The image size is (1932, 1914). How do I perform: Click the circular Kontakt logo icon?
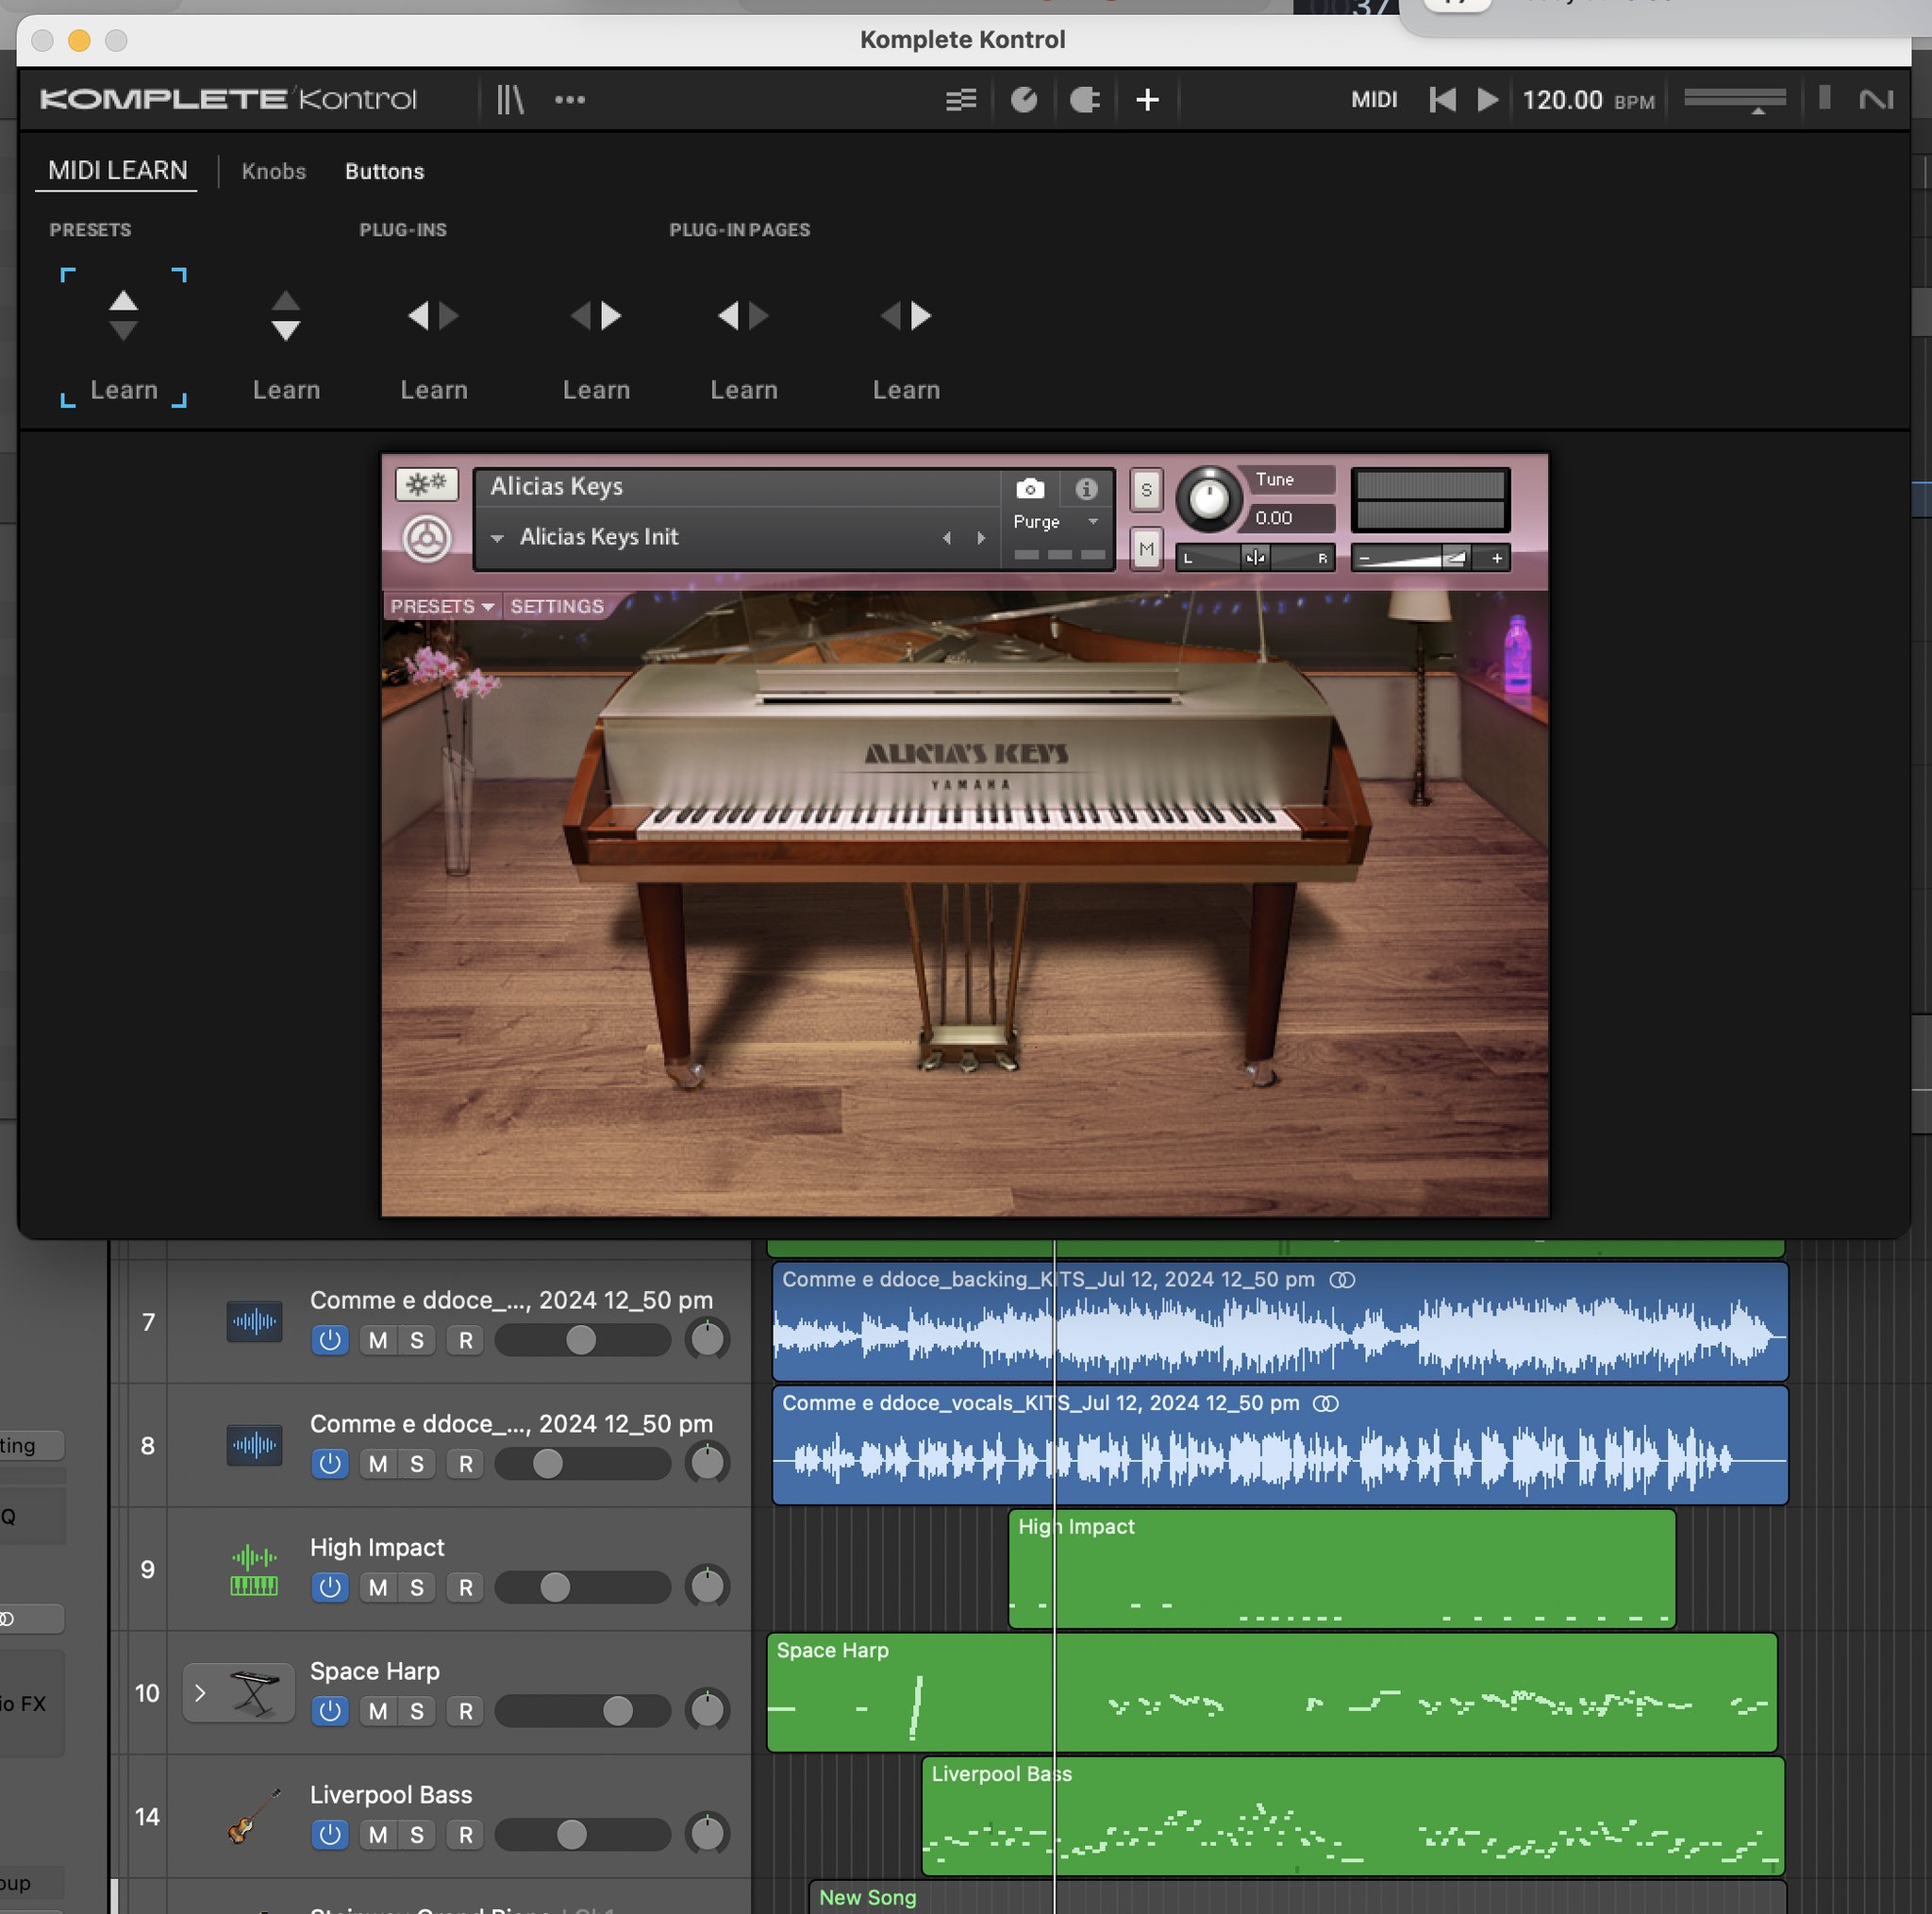[427, 538]
